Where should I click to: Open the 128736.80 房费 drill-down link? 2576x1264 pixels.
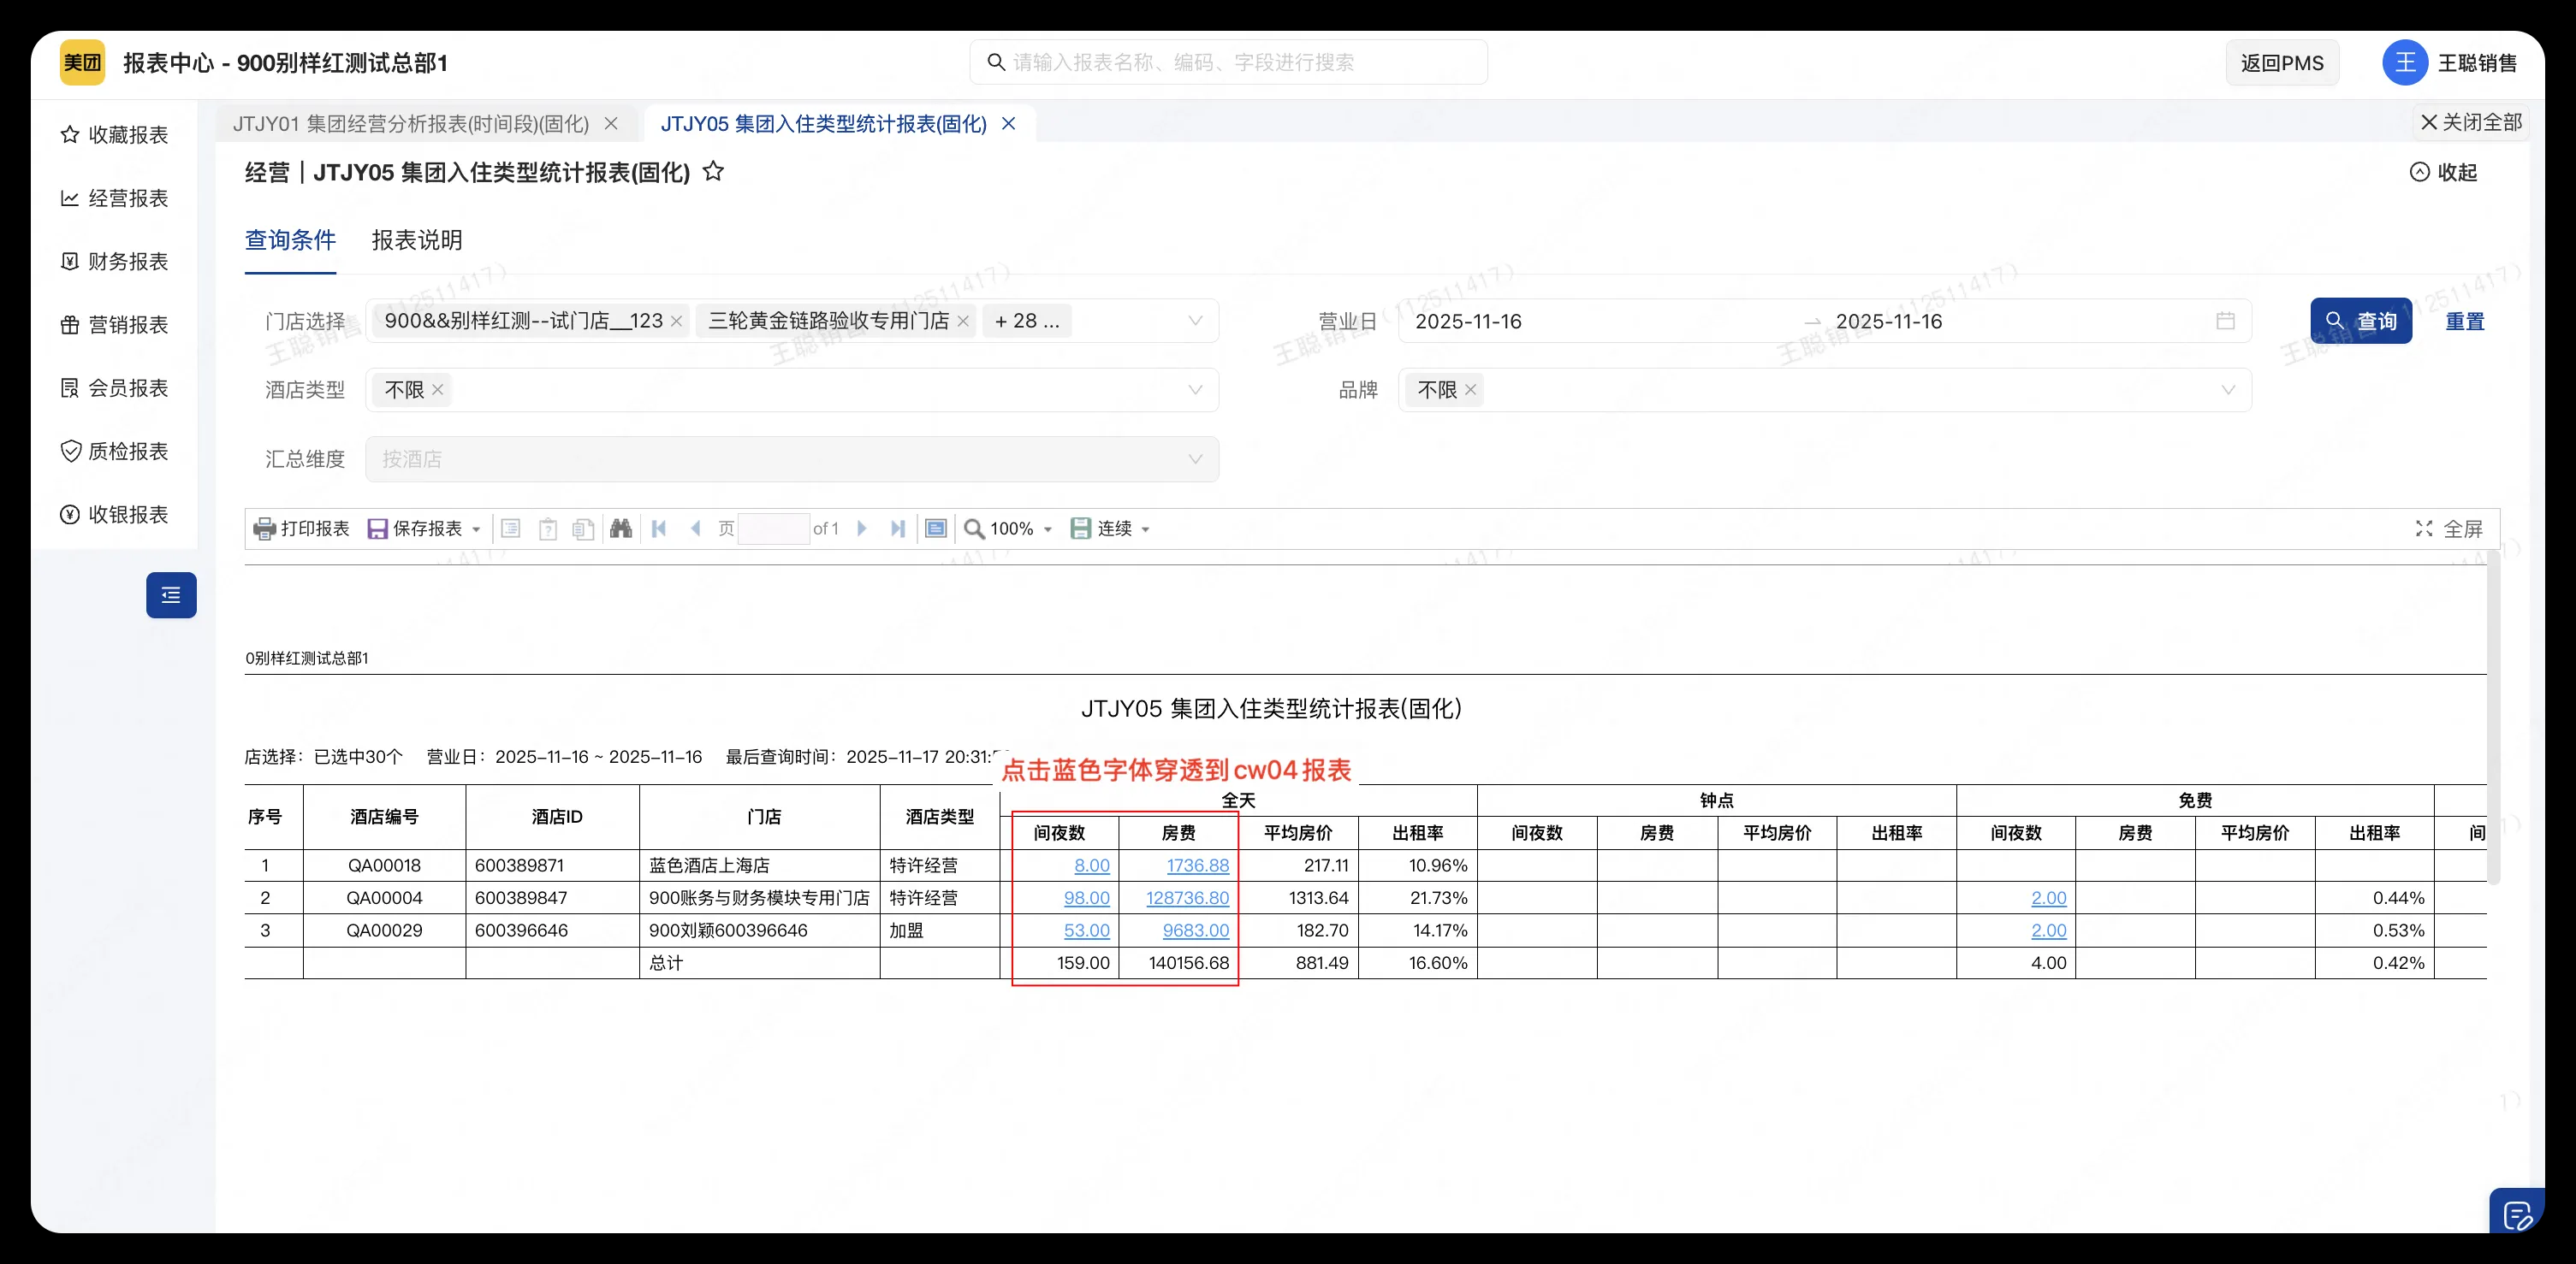click(x=1186, y=897)
